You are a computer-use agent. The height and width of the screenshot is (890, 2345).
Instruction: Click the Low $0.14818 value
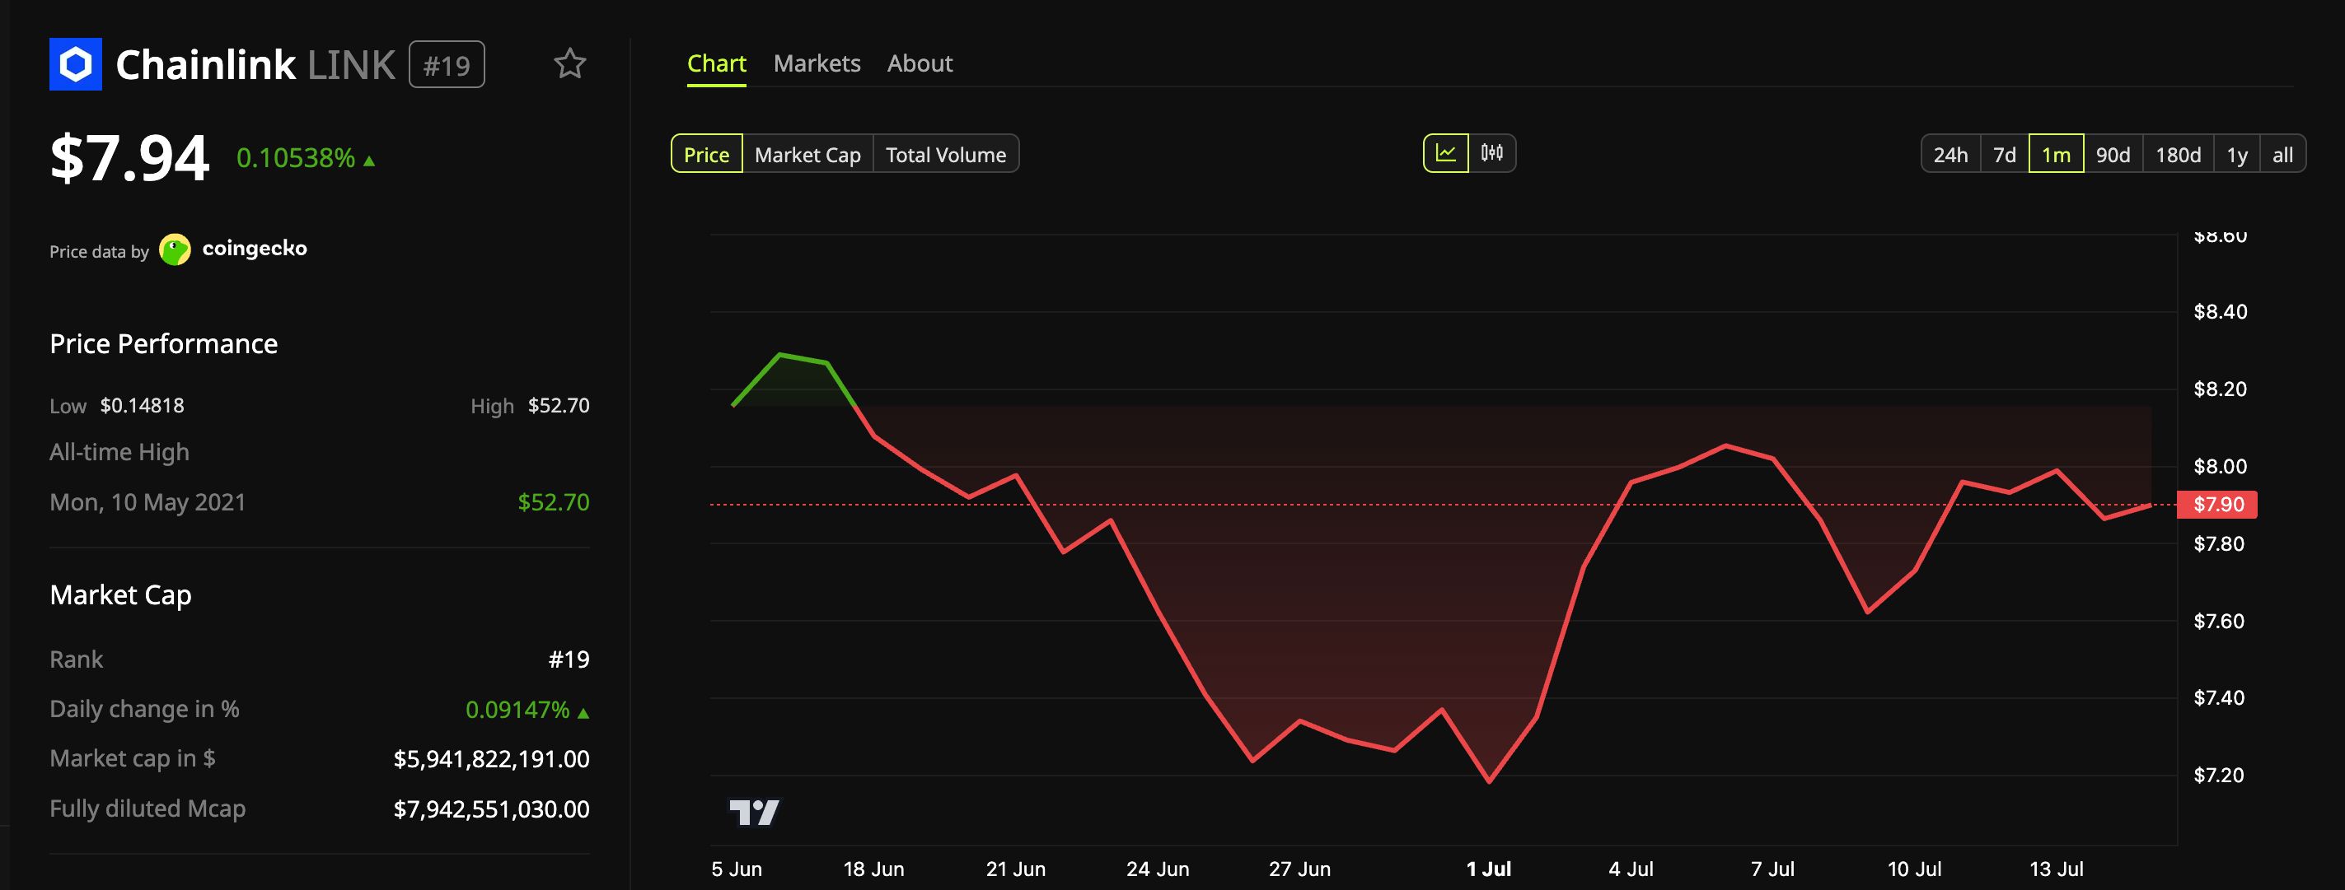click(x=142, y=406)
